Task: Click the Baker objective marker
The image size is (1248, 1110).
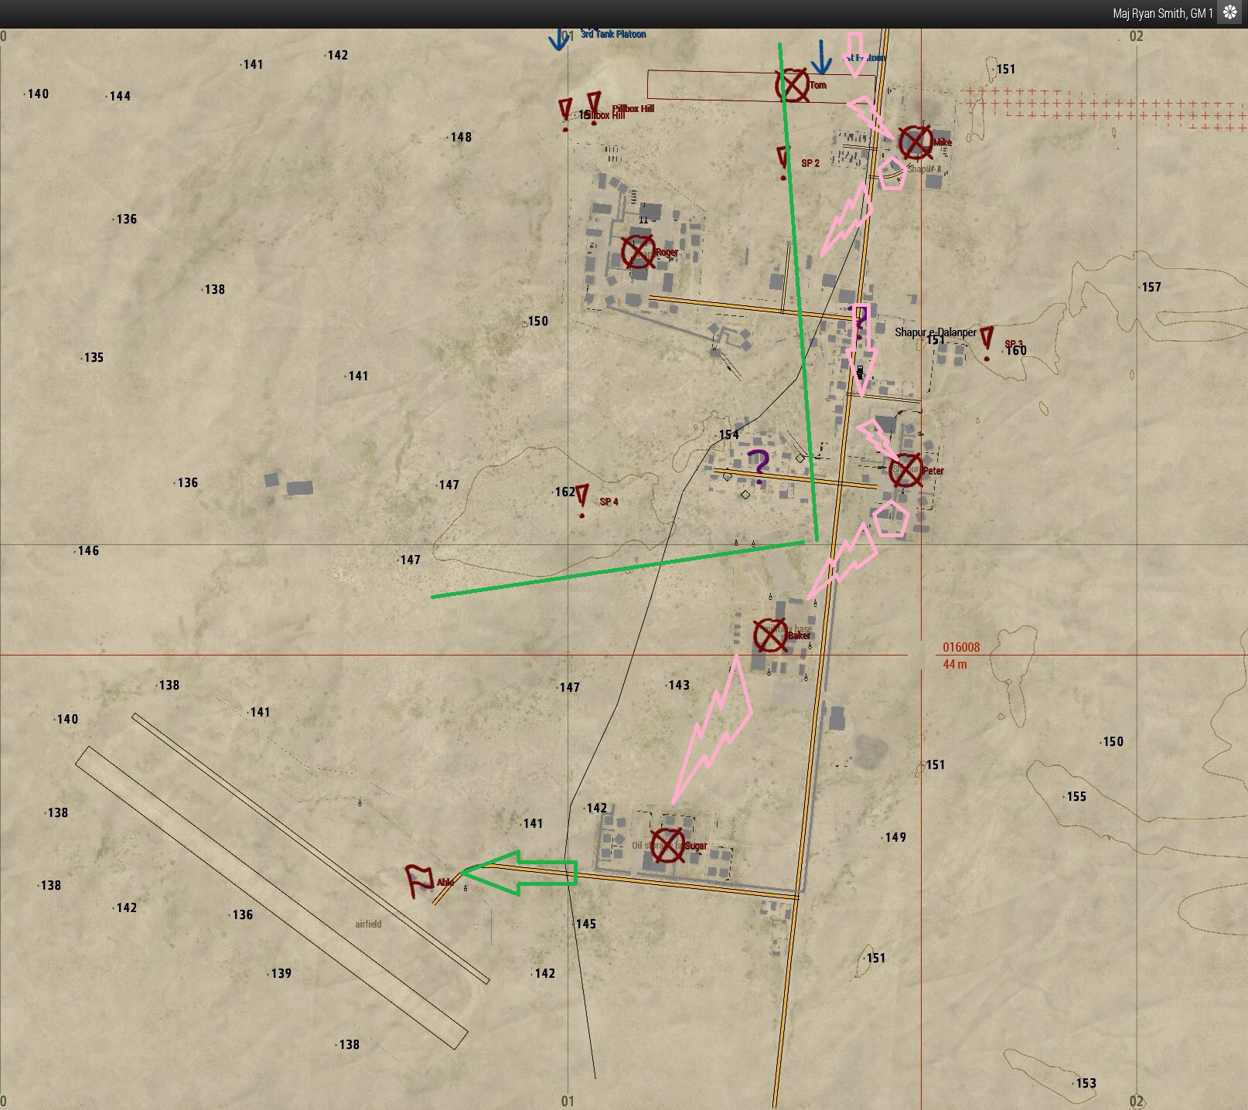Action: (x=770, y=635)
